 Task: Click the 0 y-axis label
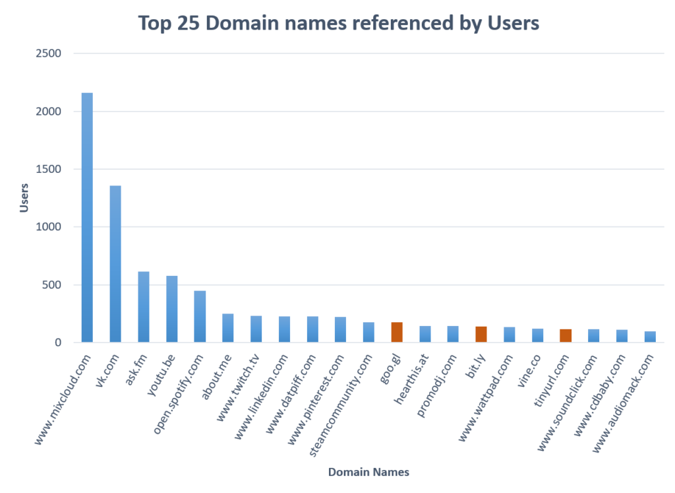(58, 343)
